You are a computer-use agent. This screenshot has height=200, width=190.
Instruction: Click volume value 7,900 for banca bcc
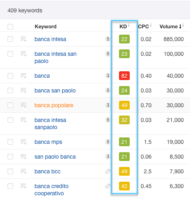click(177, 171)
